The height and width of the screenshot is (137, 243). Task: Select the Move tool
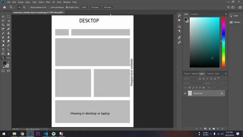(3, 17)
